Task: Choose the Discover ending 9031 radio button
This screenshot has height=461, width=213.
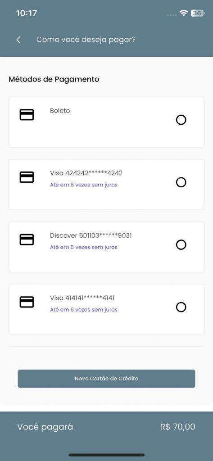Action: 181,244
